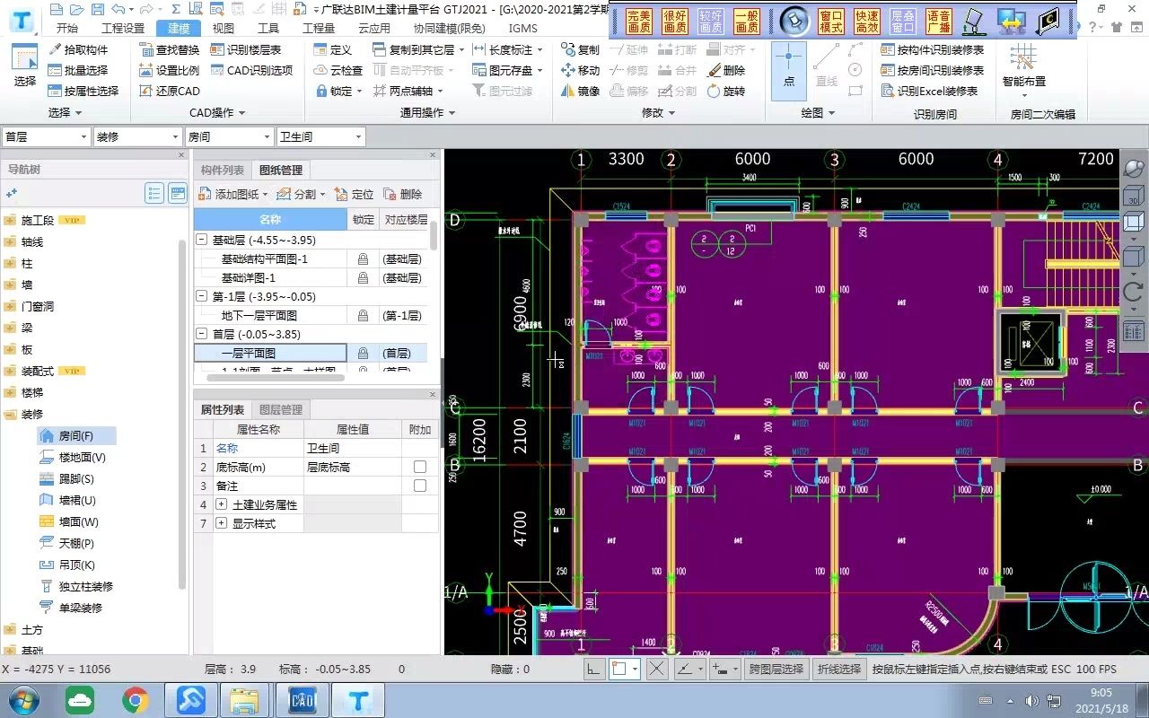Click the 快速高效 button
The width and height of the screenshot is (1149, 718).
(x=867, y=22)
